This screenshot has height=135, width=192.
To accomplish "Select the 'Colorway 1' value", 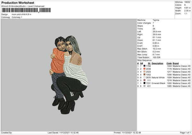I will tap(17, 17).
